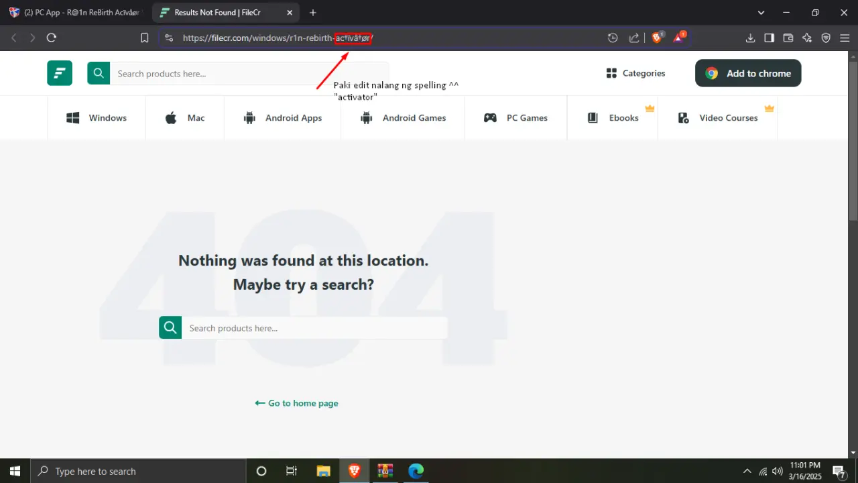This screenshot has width=858, height=483.
Task: Launch Microsoft Edge from taskbar
Action: point(416,471)
